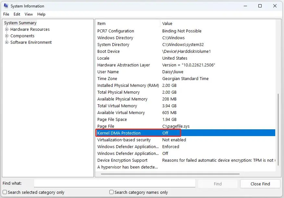
Task: Click the Item column header
Action: click(128, 24)
